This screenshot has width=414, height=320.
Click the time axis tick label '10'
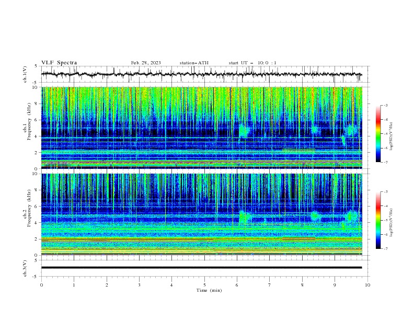367,285
